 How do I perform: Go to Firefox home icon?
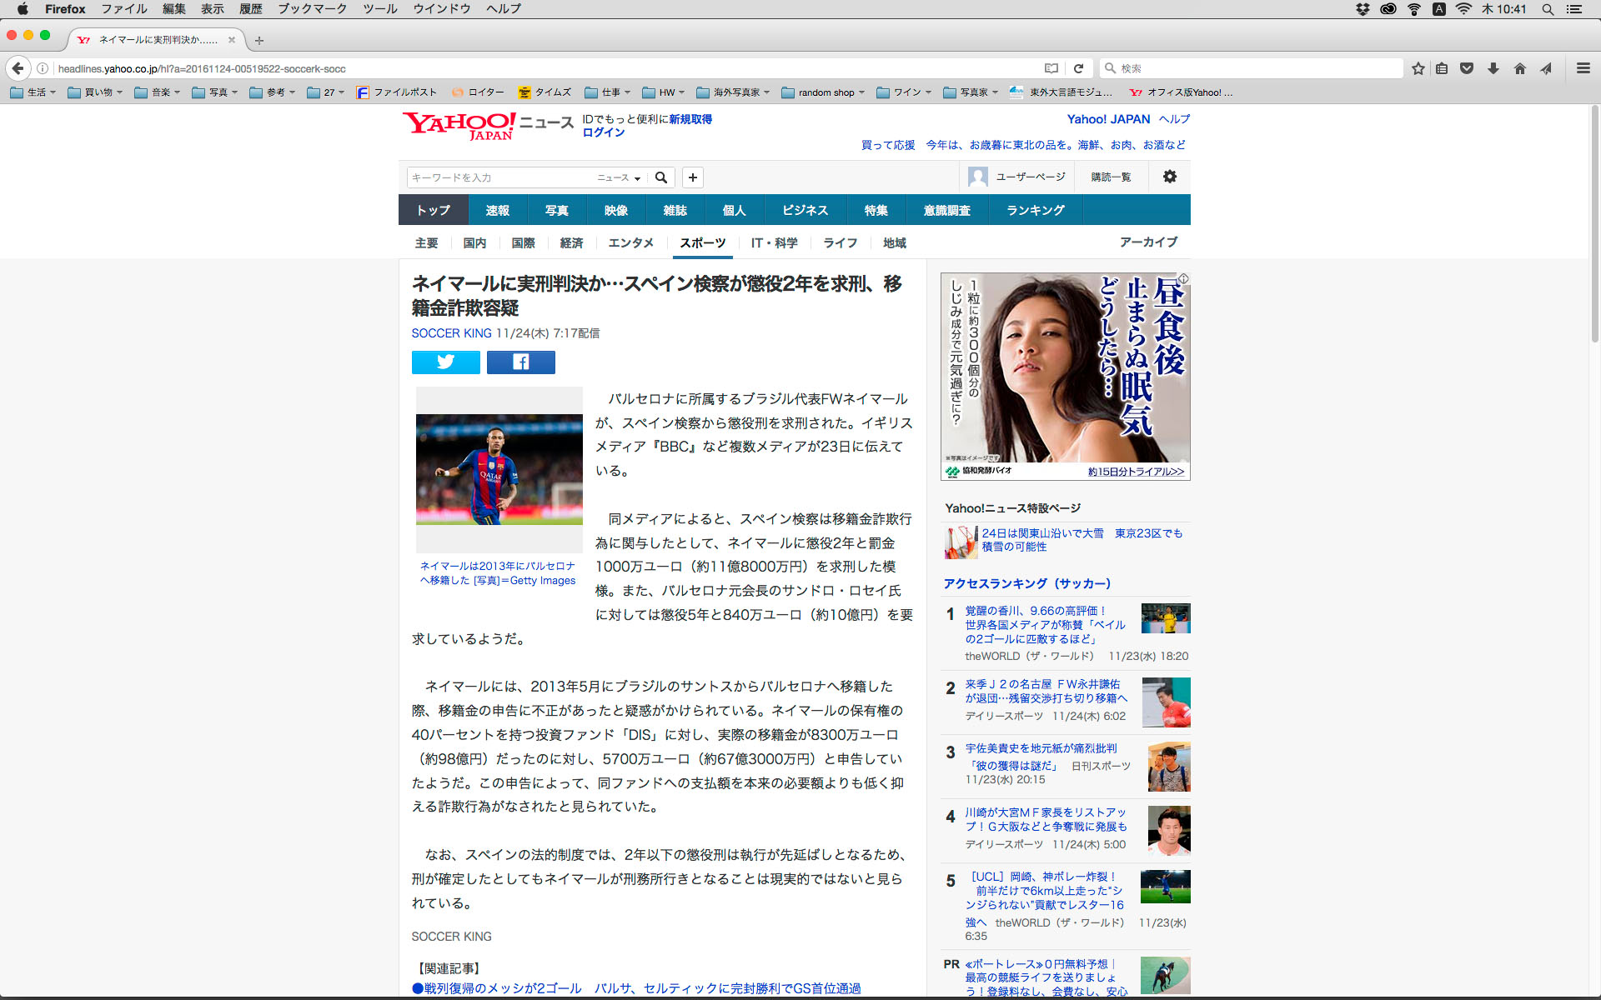tap(1519, 68)
